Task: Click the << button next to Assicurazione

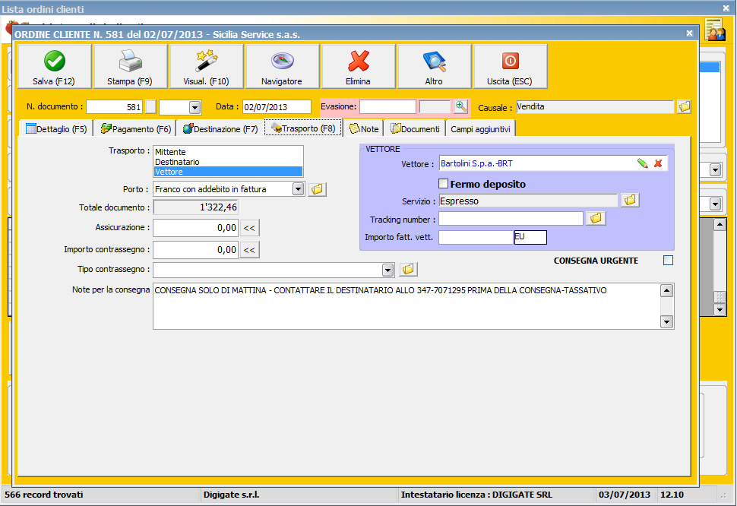Action: click(249, 228)
